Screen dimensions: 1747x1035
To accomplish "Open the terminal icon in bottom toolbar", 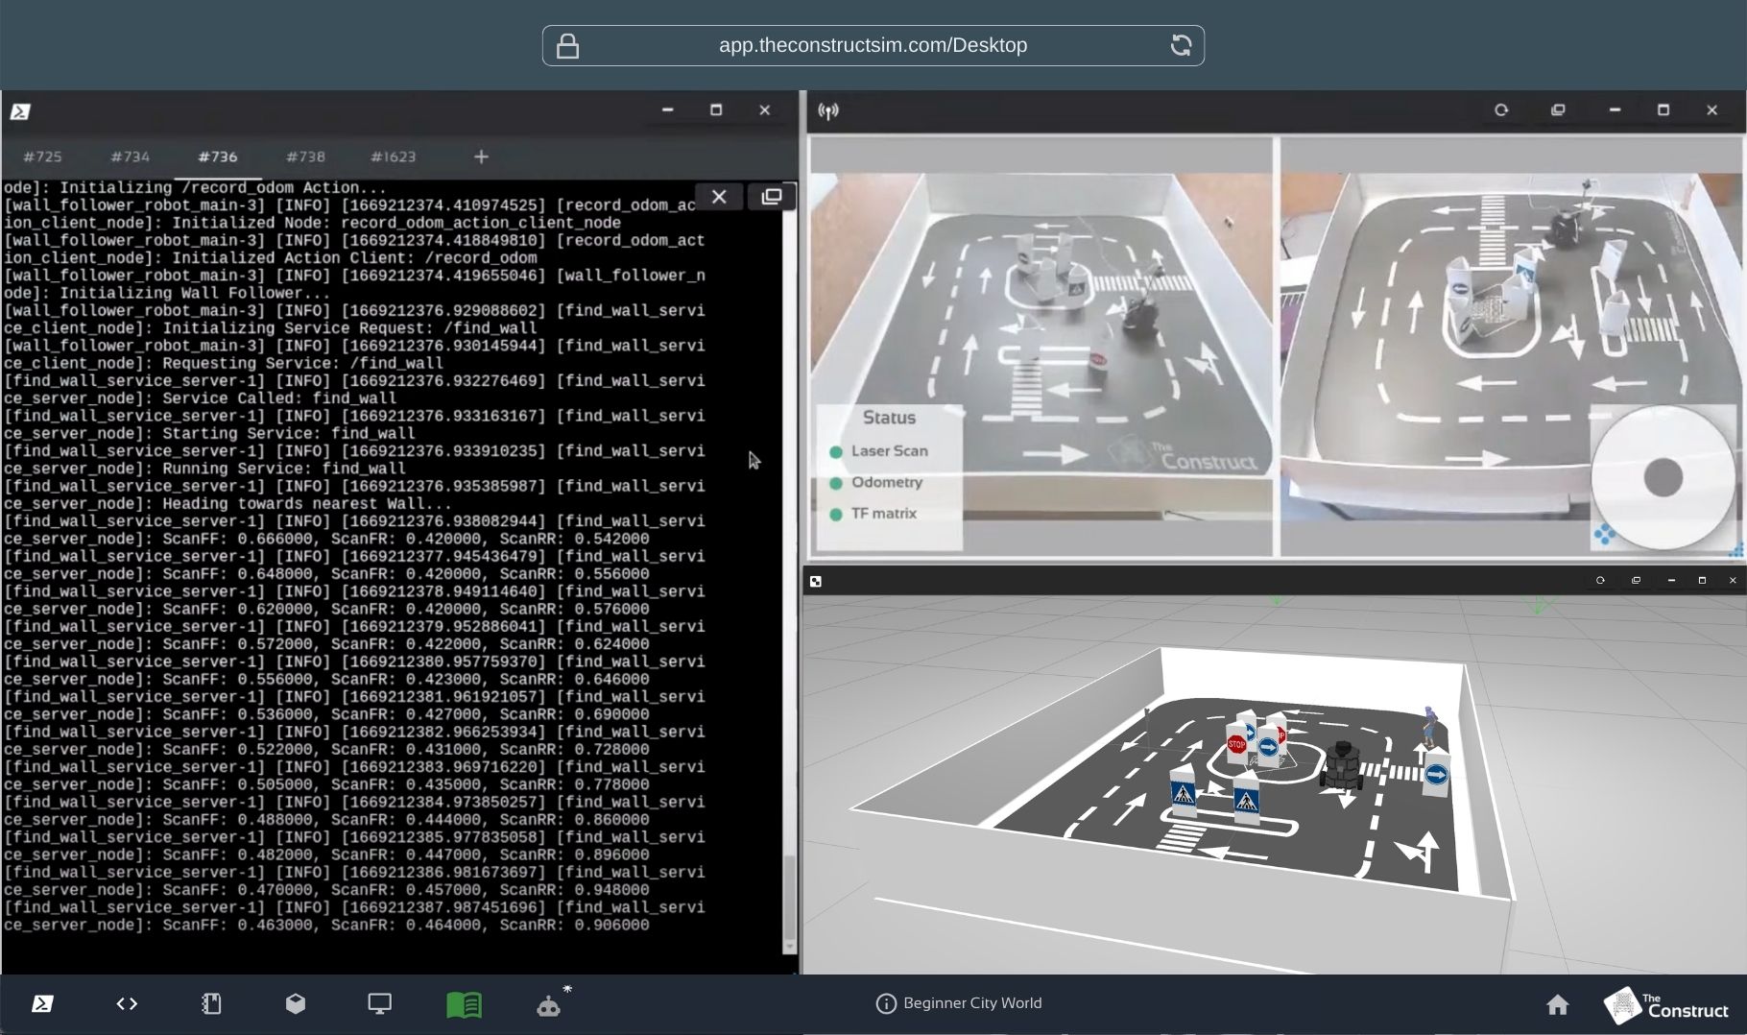I will [42, 1004].
